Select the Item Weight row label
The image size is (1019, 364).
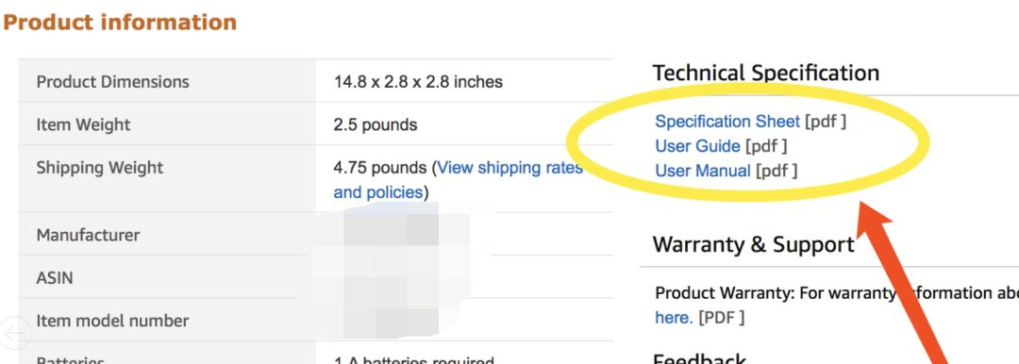[83, 124]
